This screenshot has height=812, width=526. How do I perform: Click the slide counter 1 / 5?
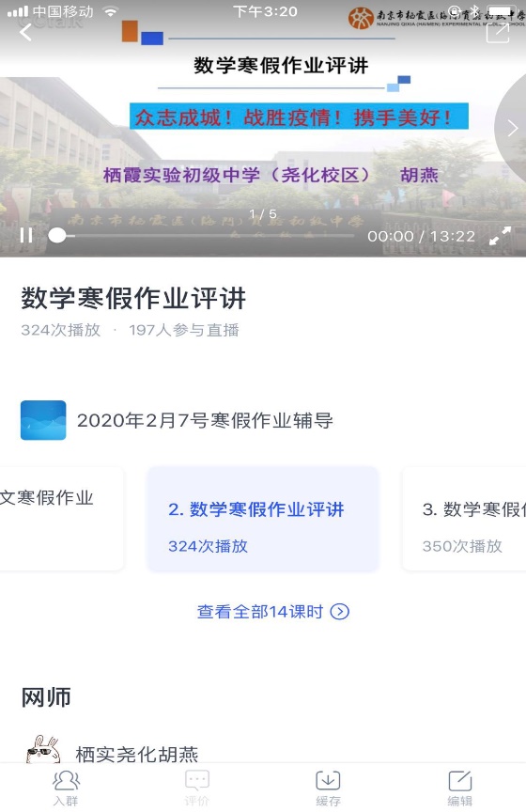coord(263,214)
